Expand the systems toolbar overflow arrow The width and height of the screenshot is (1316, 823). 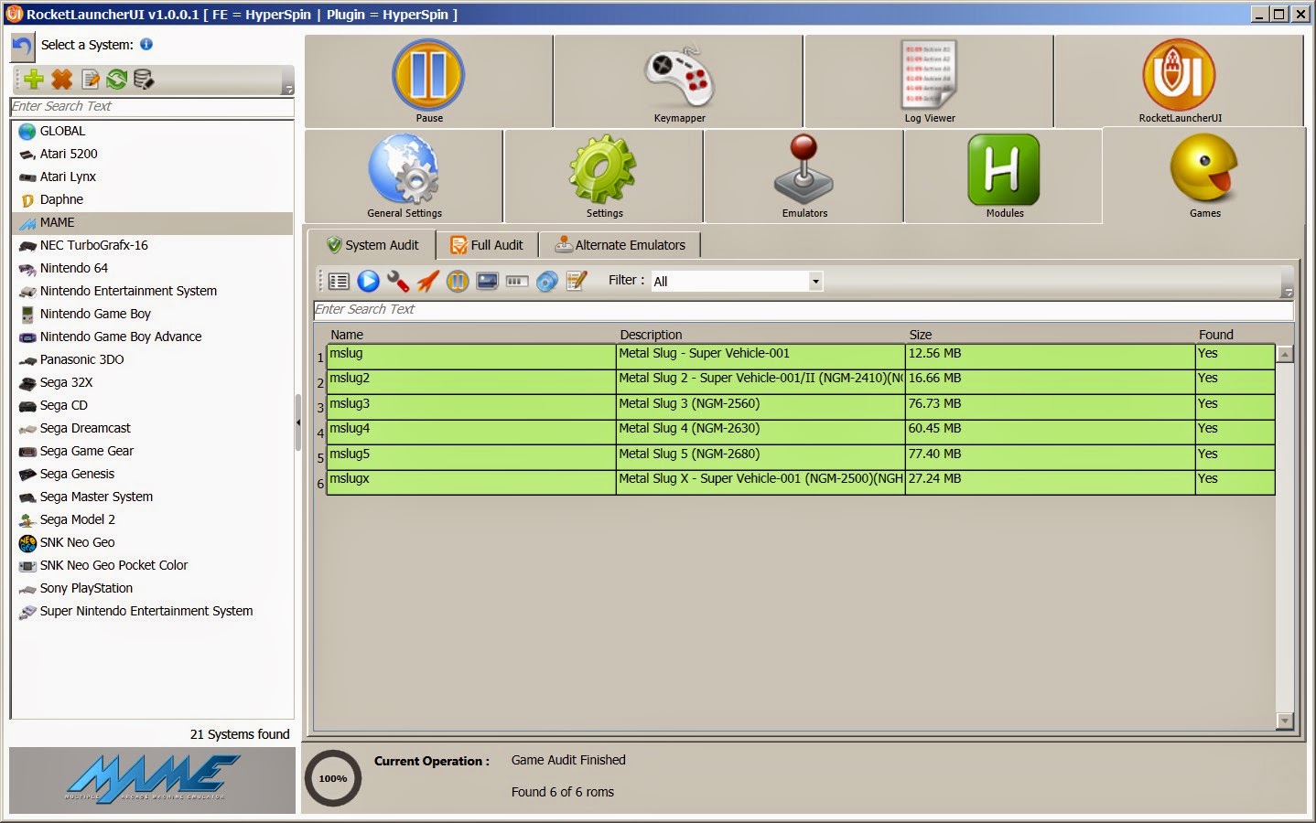click(288, 90)
